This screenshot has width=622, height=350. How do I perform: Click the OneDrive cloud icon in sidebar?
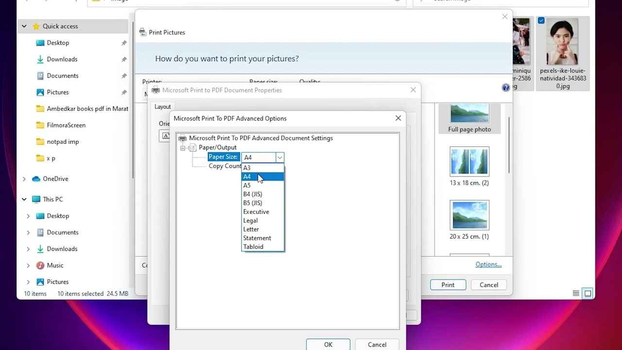click(x=36, y=179)
